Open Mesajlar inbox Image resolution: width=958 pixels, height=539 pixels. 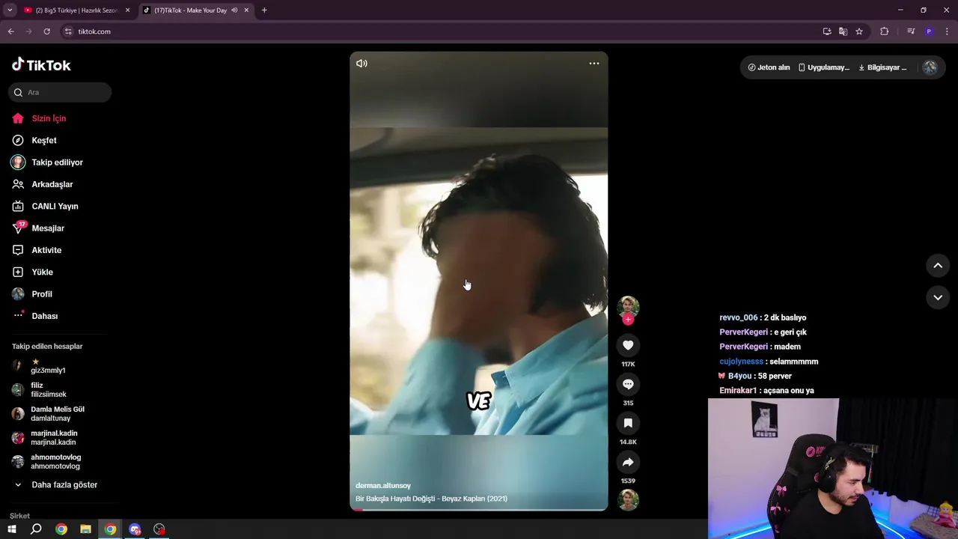click(x=48, y=228)
